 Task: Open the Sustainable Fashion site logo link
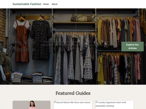click(27, 4)
